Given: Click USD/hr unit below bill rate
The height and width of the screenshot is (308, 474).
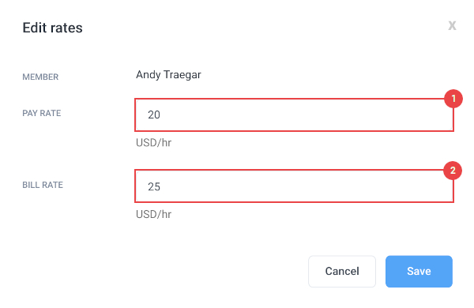Looking at the screenshot, I should click(153, 214).
